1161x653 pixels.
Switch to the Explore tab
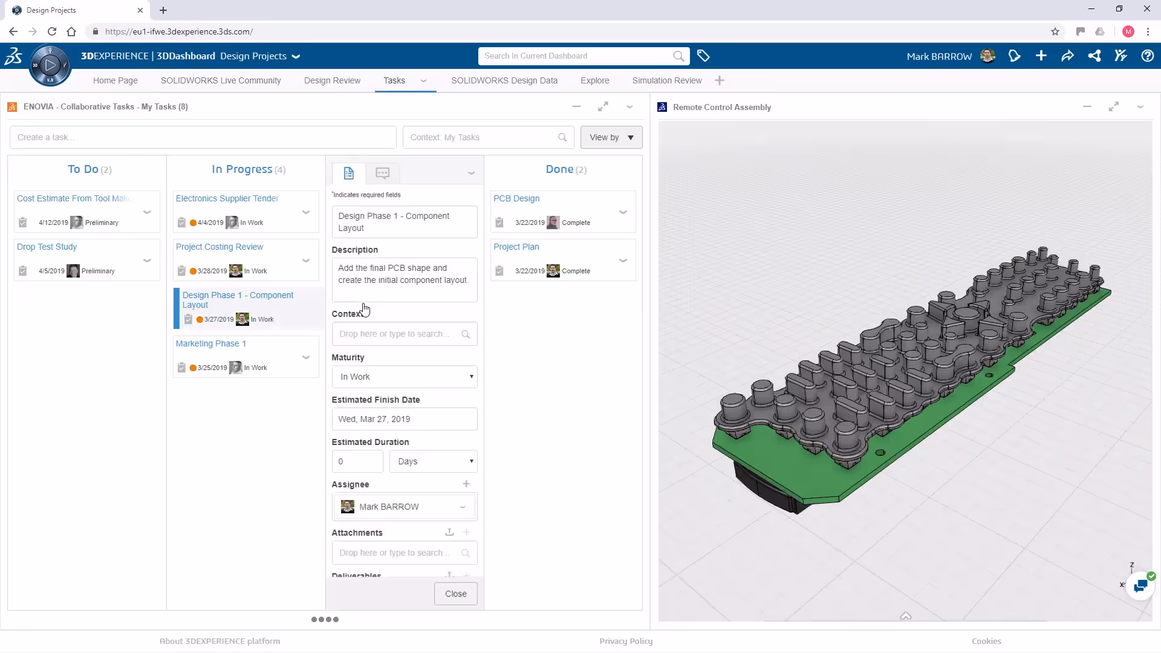click(x=595, y=80)
